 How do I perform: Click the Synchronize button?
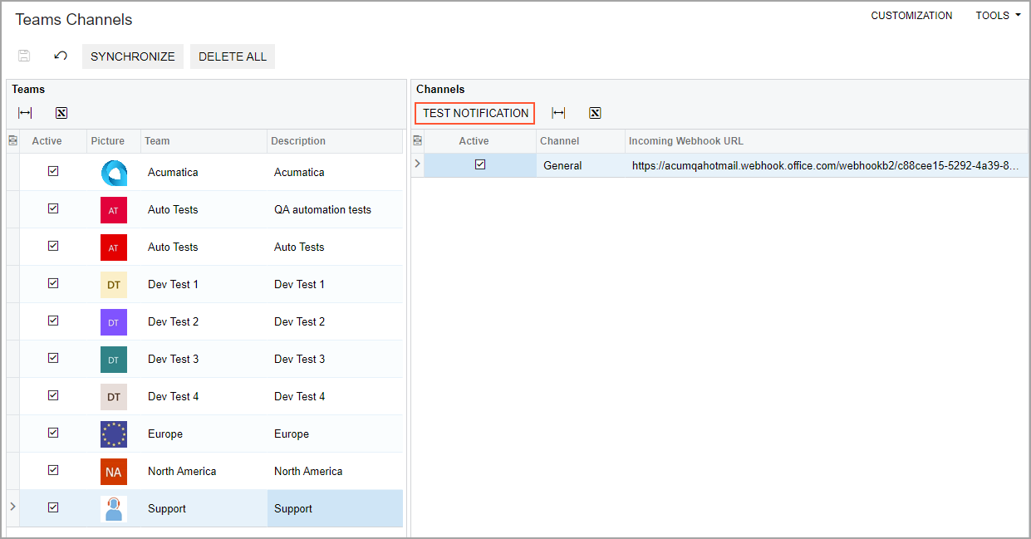[133, 56]
